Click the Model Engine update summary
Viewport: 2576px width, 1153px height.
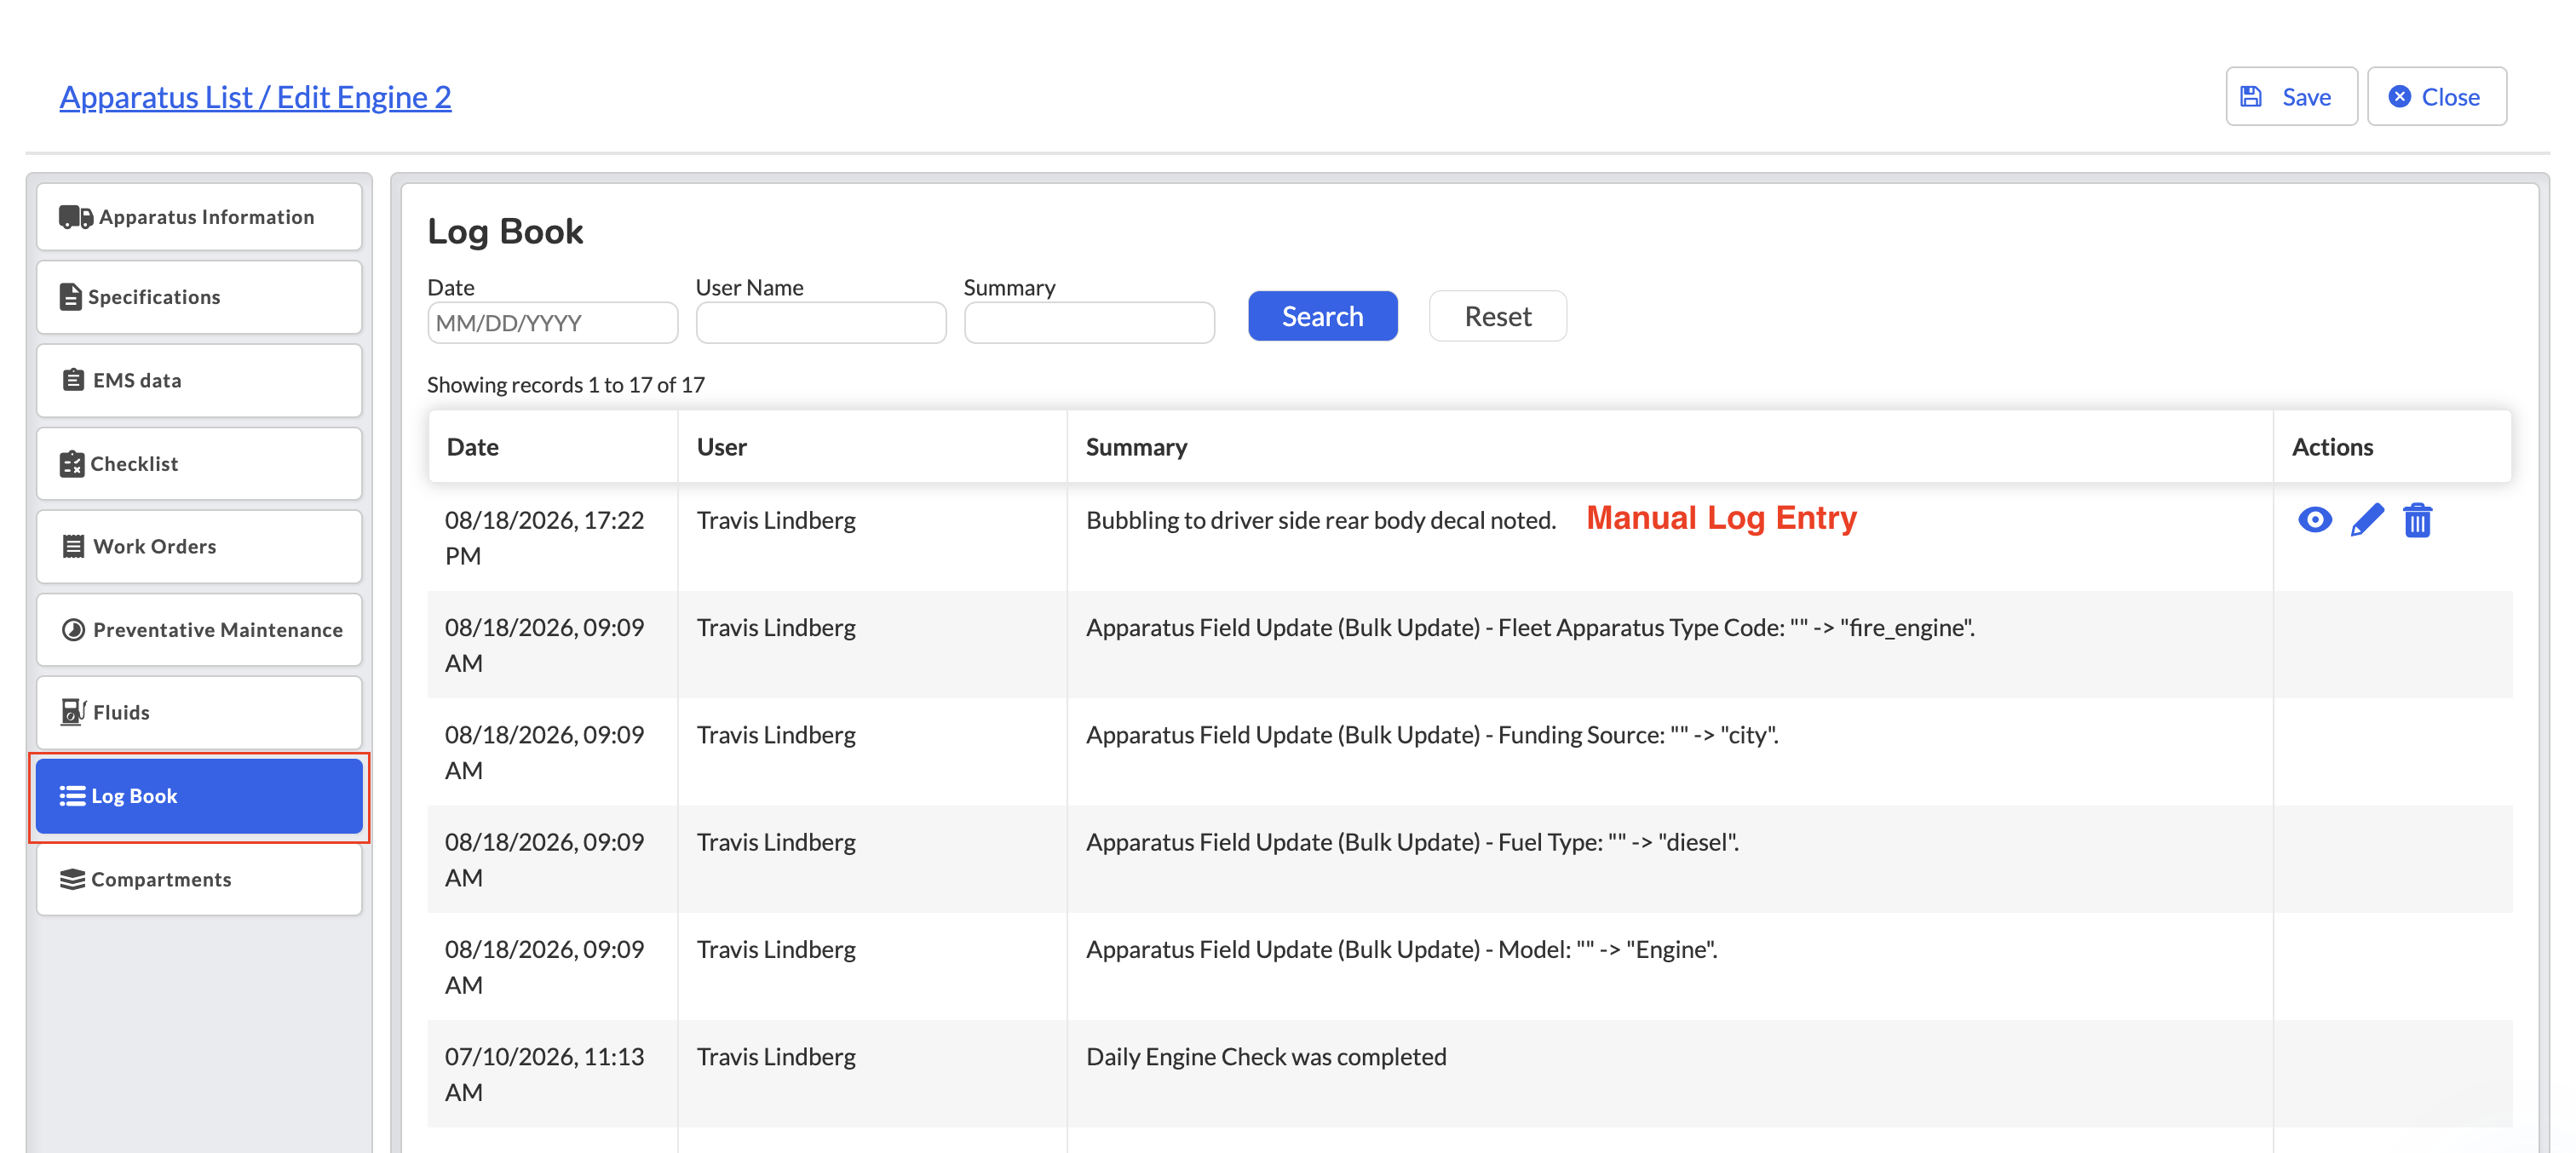click(x=1402, y=950)
